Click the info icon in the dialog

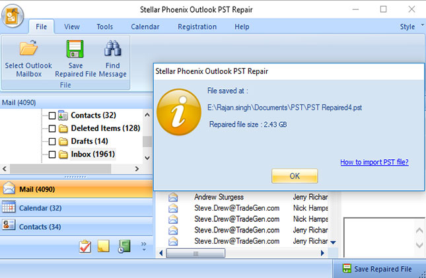(179, 112)
